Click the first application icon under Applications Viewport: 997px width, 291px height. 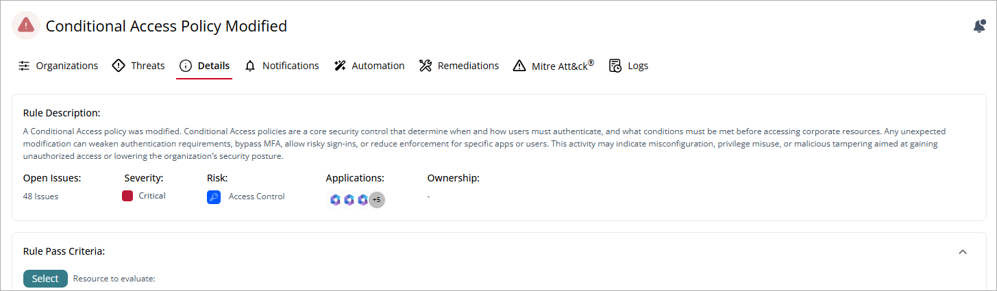[335, 200]
